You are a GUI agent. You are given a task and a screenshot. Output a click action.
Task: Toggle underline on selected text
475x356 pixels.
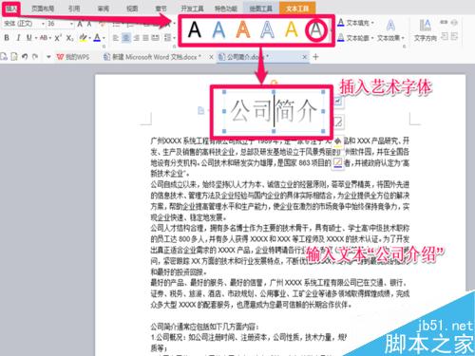pos(28,38)
